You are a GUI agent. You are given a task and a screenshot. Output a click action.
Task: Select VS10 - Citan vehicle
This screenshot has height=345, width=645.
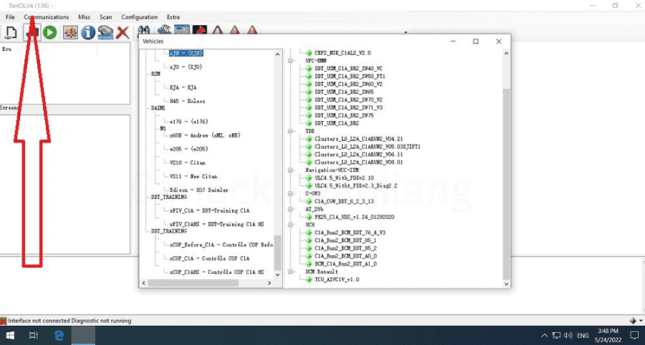point(188,162)
